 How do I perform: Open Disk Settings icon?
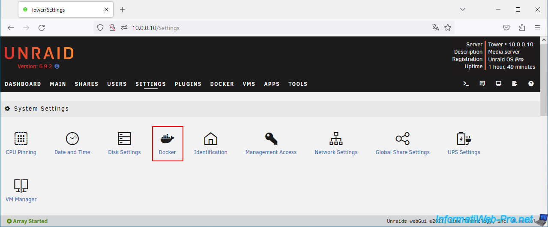[x=124, y=139]
